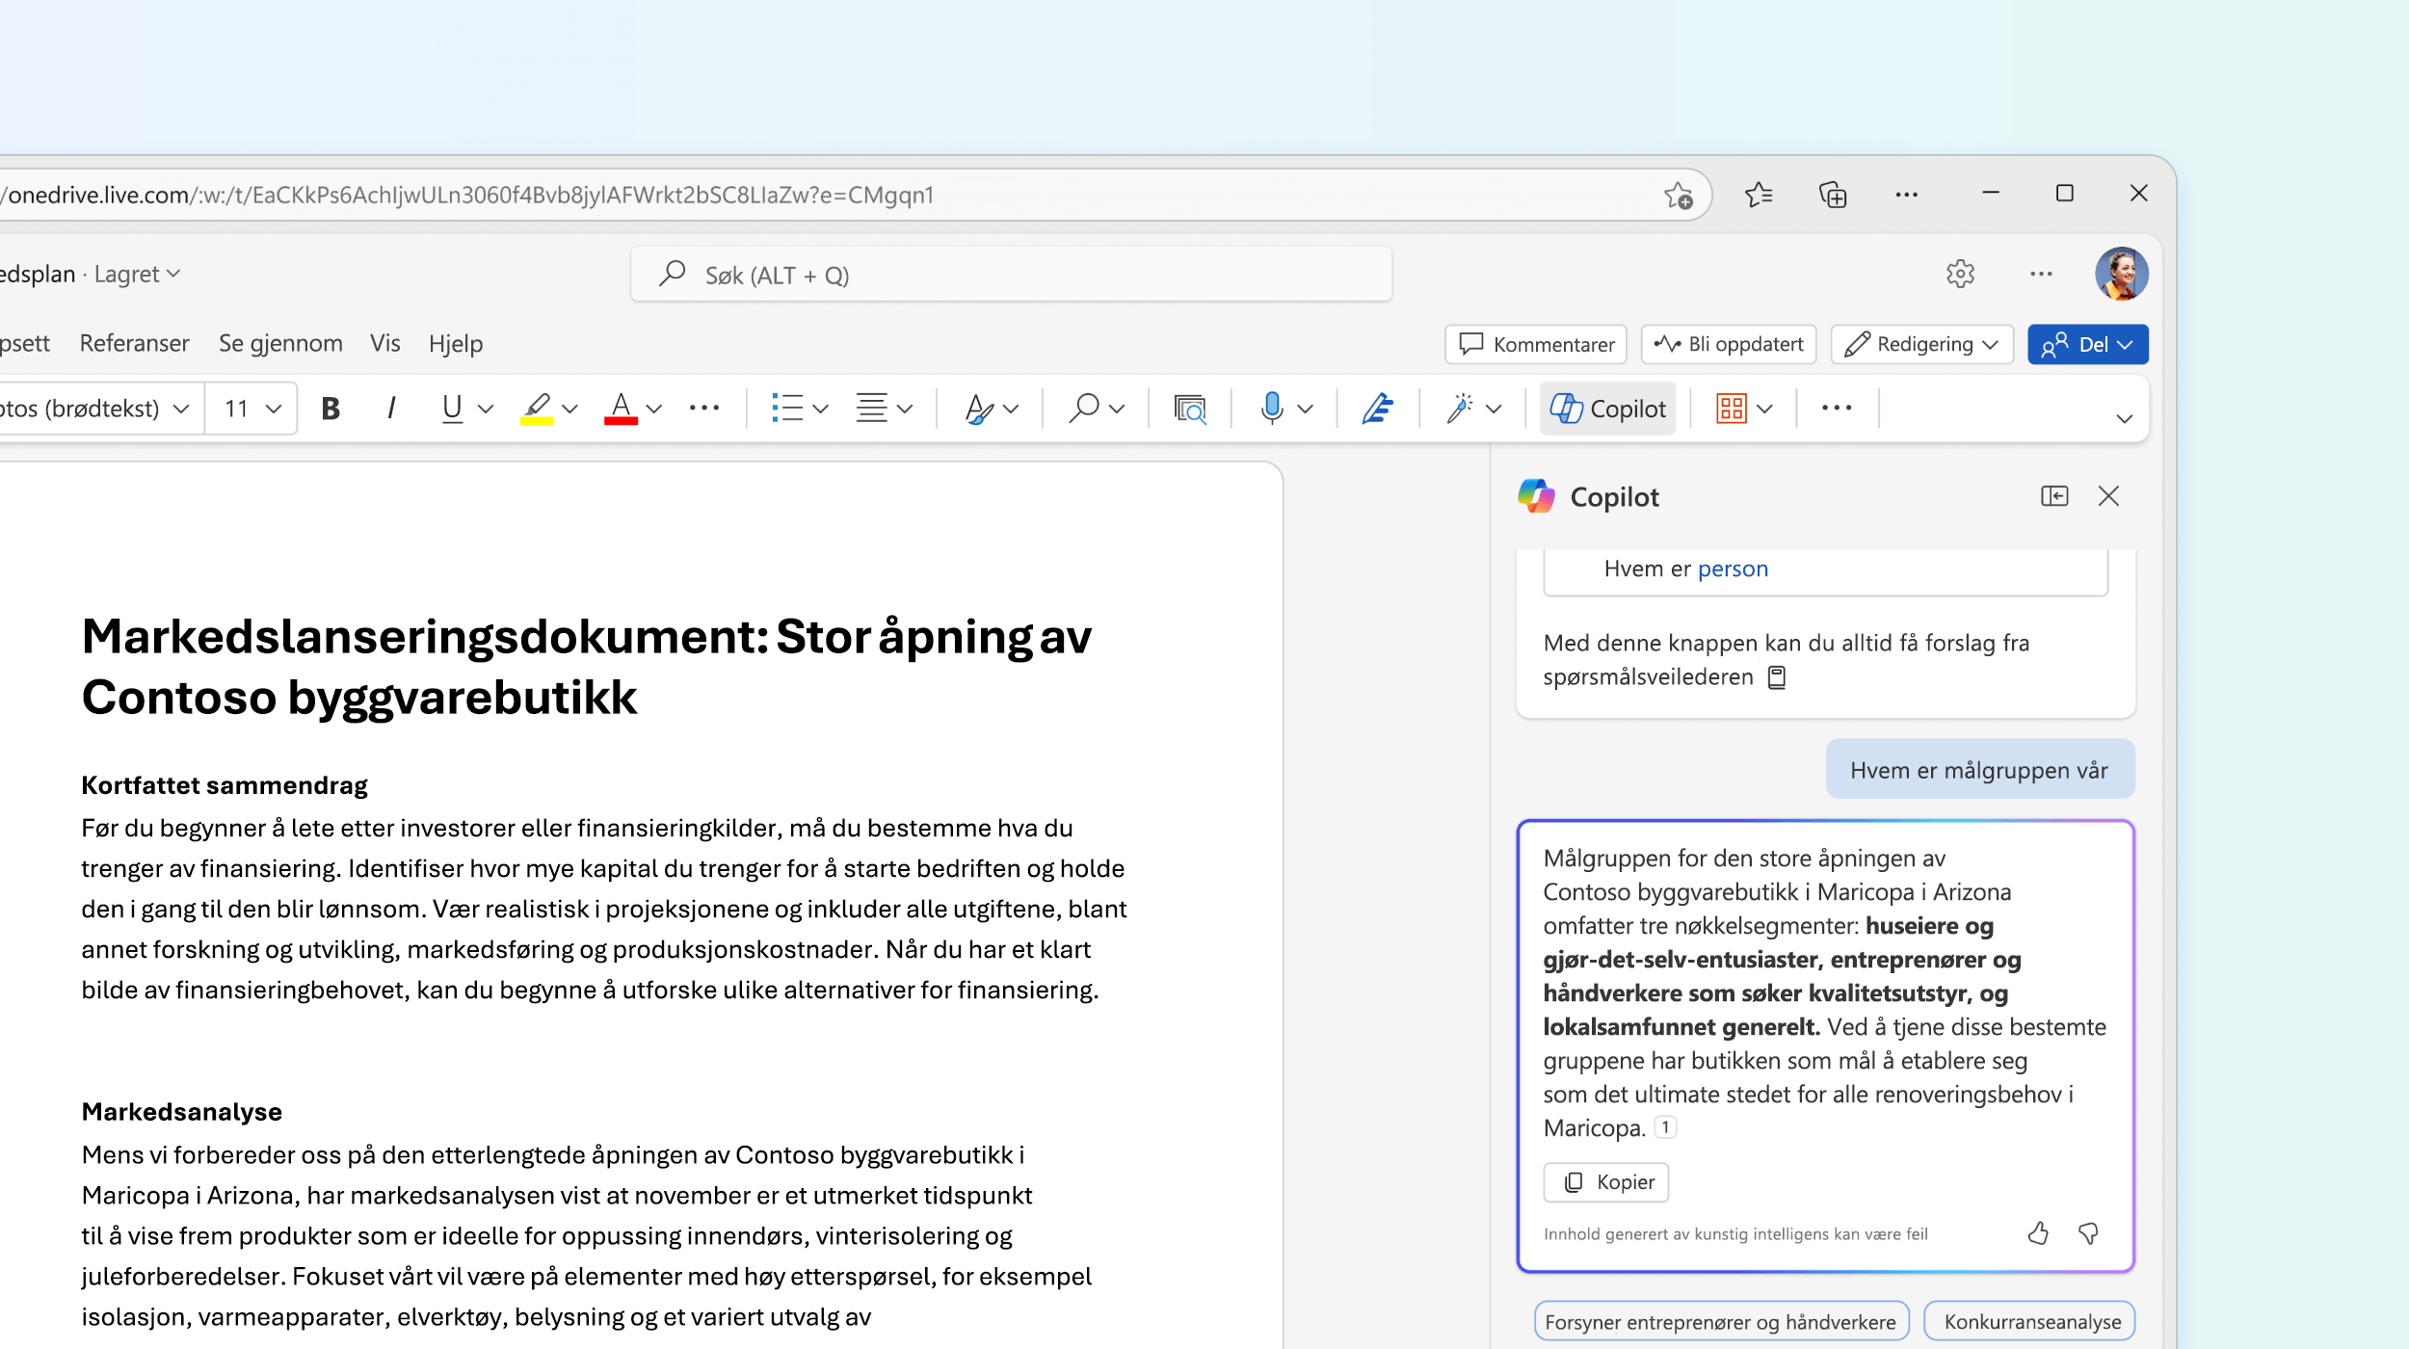Click the document title Markedslanseringsdokument
2409x1349 pixels.
pyautogui.click(x=587, y=666)
